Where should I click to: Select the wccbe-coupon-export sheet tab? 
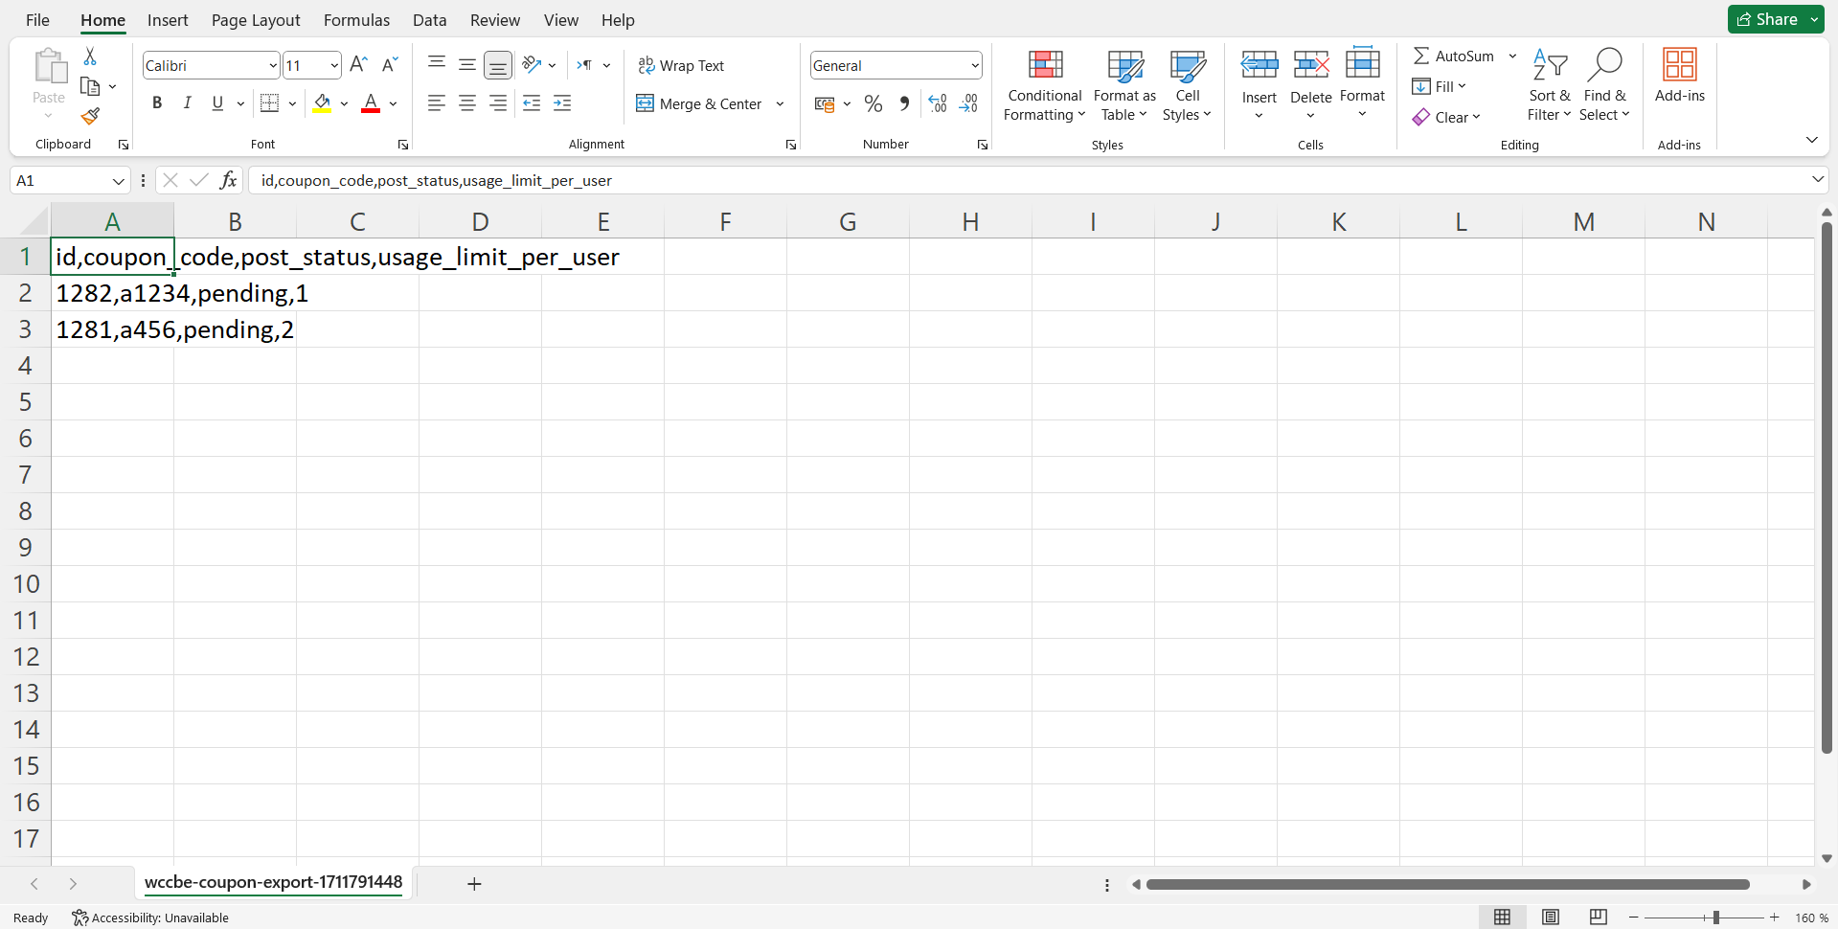273,882
